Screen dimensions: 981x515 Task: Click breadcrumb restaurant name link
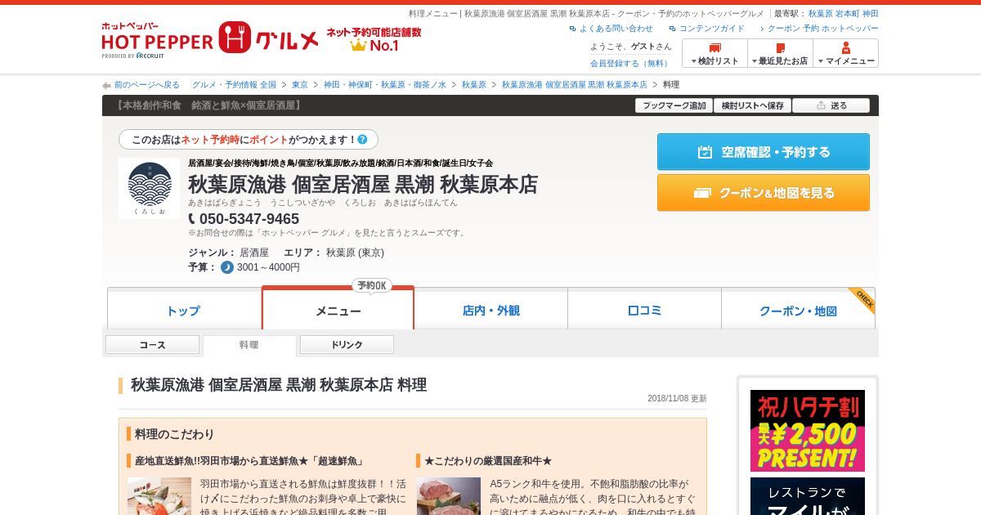pos(574,85)
